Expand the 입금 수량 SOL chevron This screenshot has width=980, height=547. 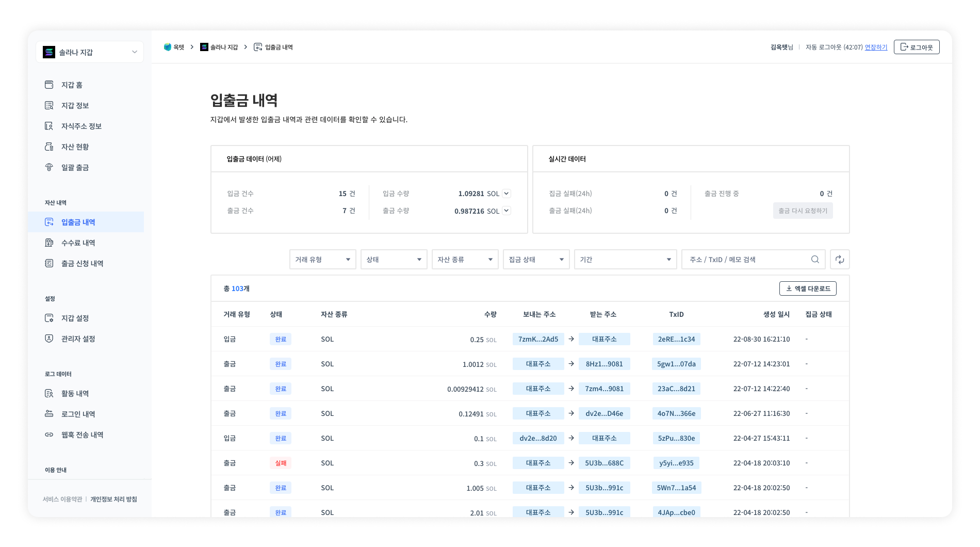click(x=507, y=194)
